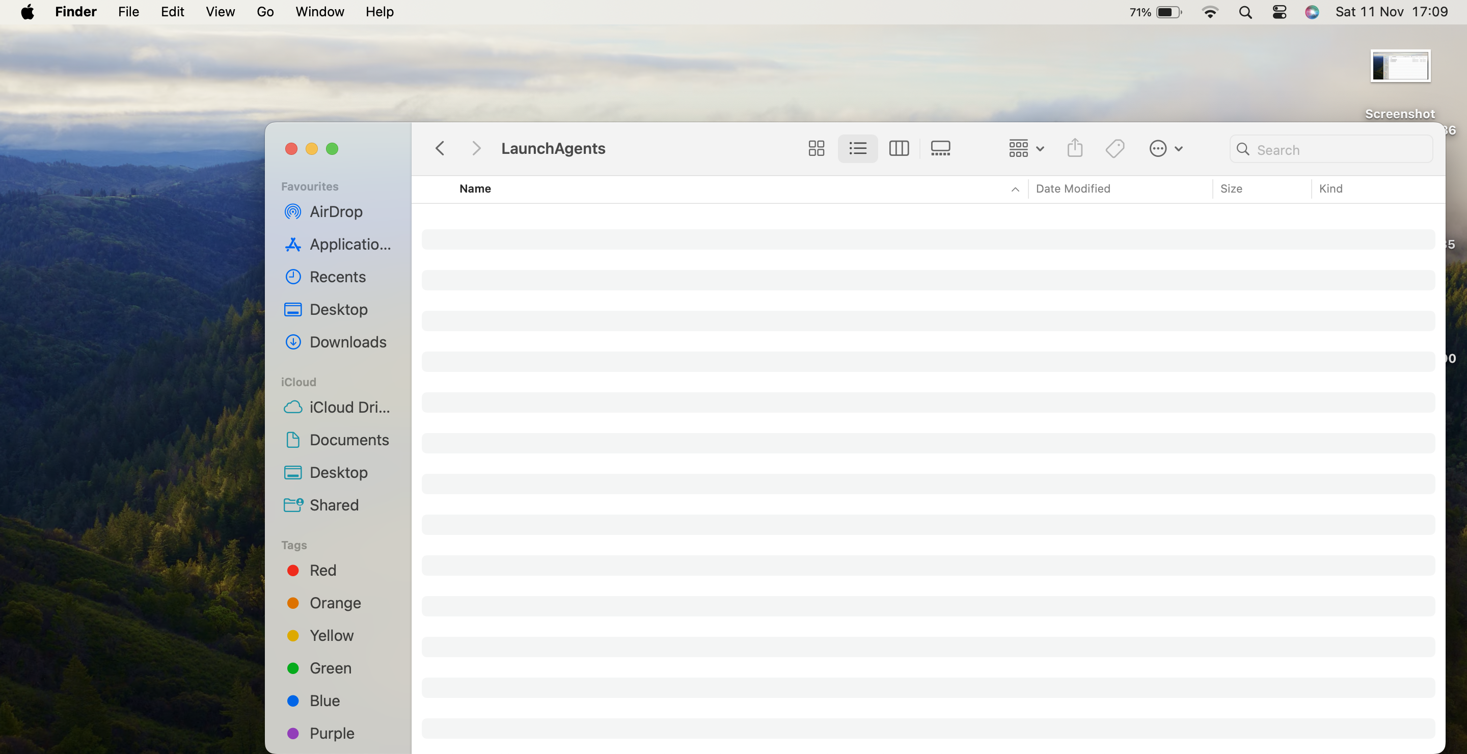Switch to icon grid view

(816, 149)
